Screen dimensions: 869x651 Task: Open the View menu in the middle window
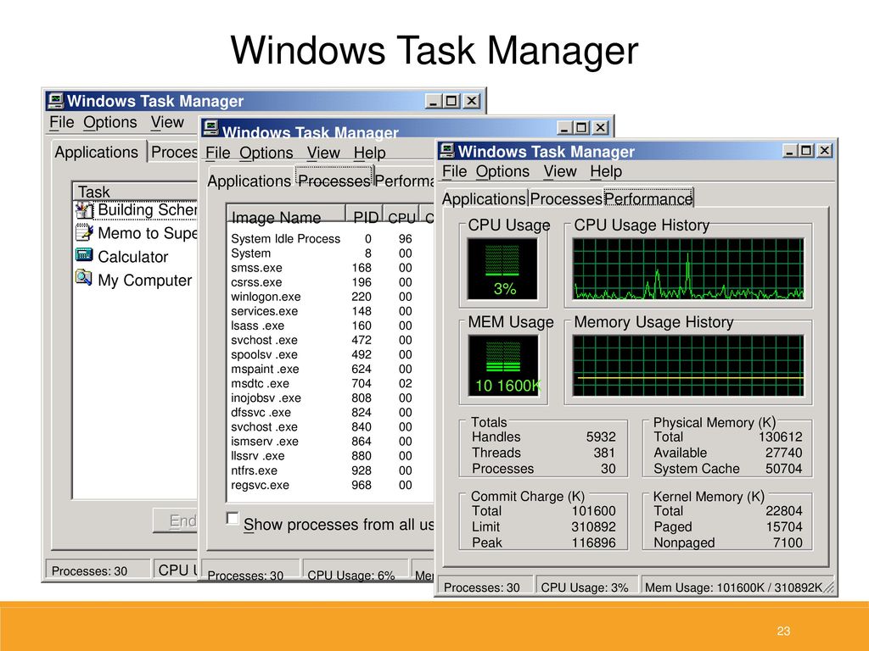323,153
